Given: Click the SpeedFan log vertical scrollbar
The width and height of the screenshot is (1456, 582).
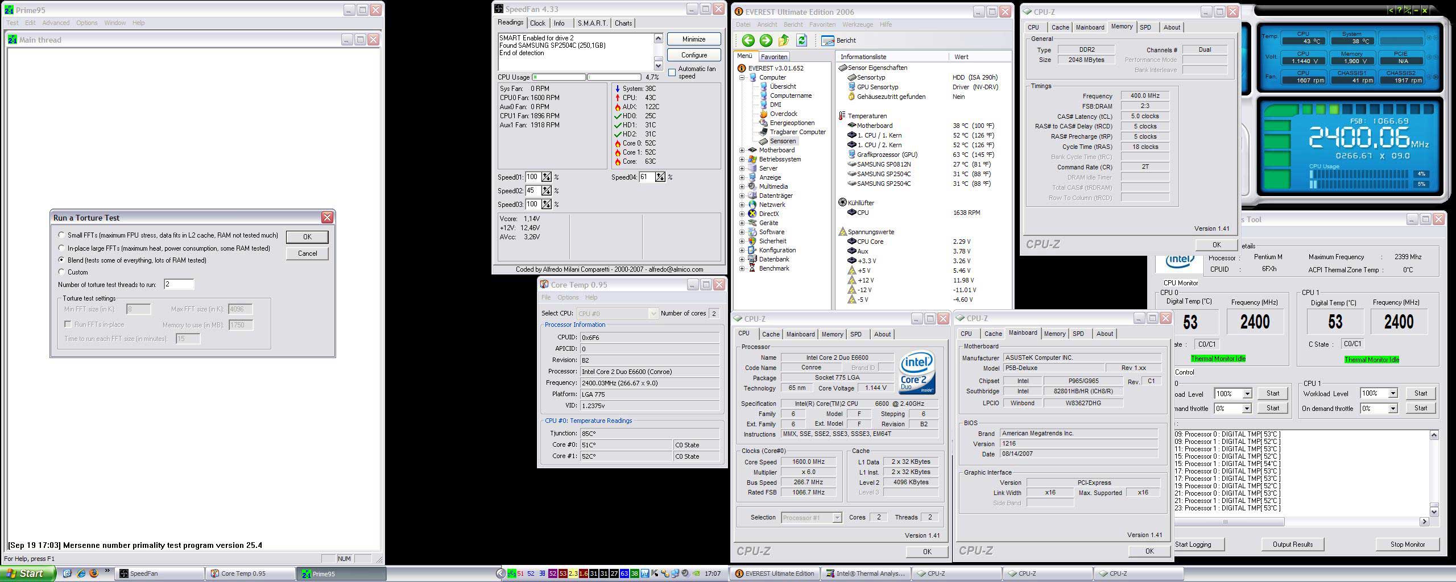Looking at the screenshot, I should coord(658,51).
